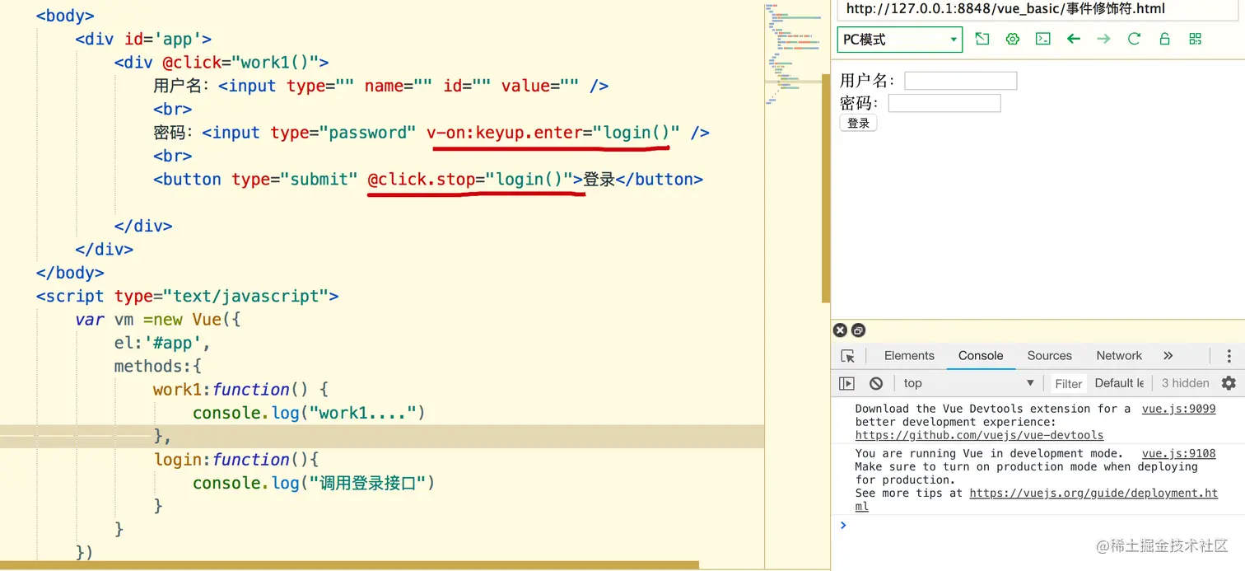Click the @click="work1()" attribute
The height and width of the screenshot is (571, 1245).
(240, 63)
